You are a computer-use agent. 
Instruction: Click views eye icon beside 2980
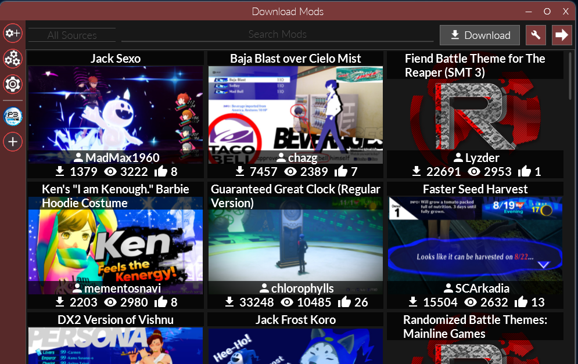pos(110,302)
